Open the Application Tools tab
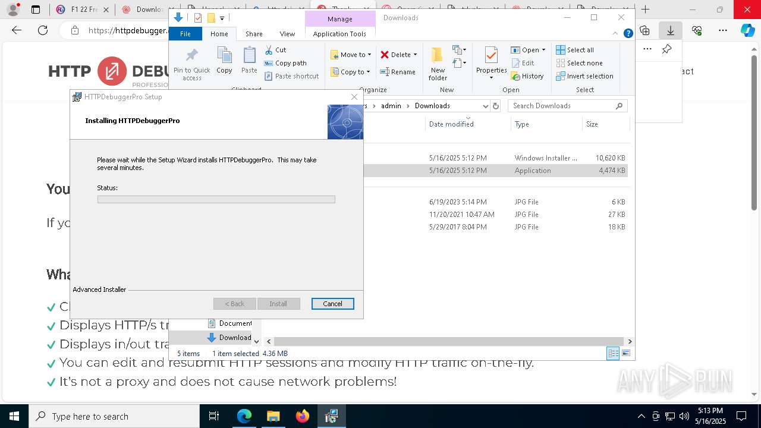Viewport: 761px width, 428px height. pyautogui.click(x=339, y=34)
